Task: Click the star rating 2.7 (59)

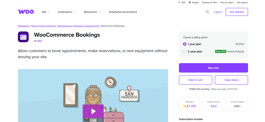Action: click(189, 106)
